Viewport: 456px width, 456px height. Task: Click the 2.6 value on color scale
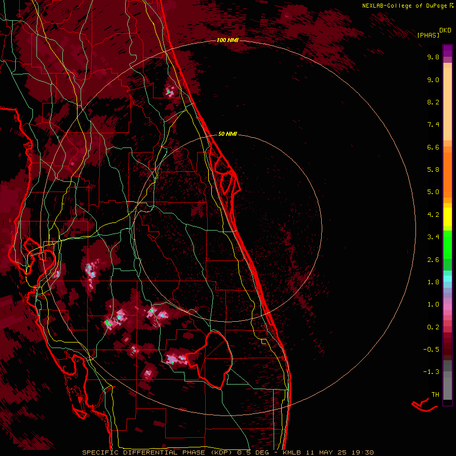[x=433, y=260]
